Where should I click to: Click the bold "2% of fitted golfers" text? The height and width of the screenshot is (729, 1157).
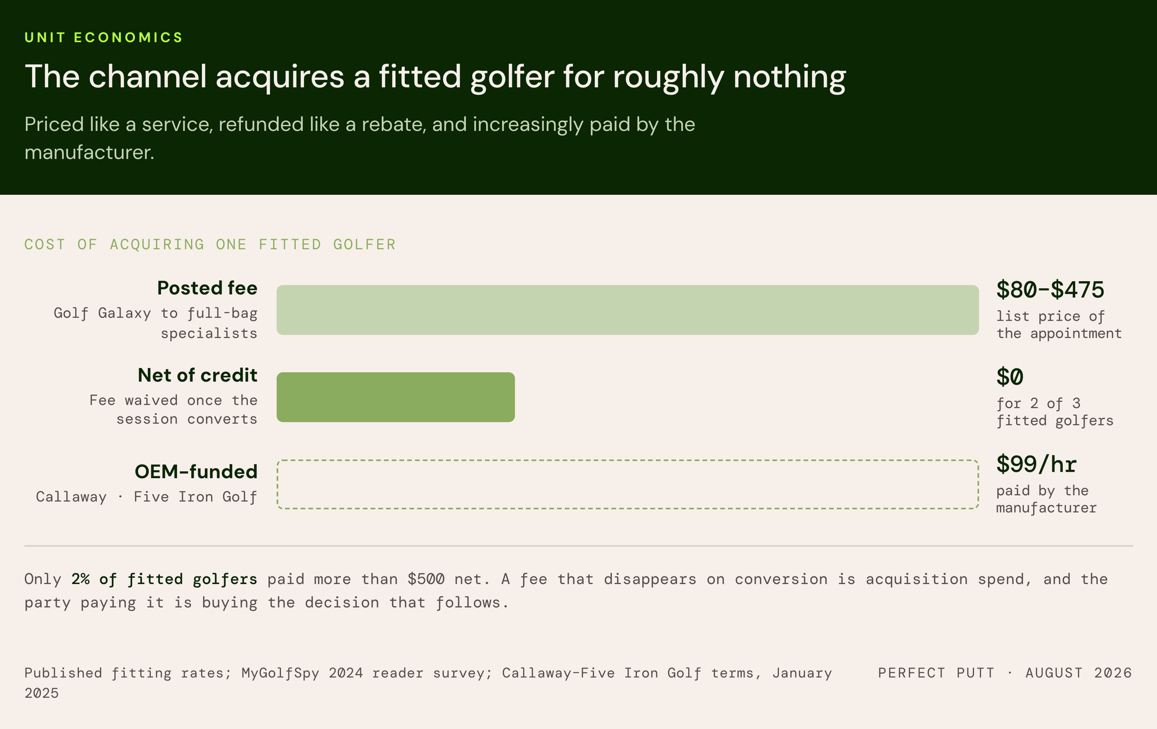(x=165, y=579)
